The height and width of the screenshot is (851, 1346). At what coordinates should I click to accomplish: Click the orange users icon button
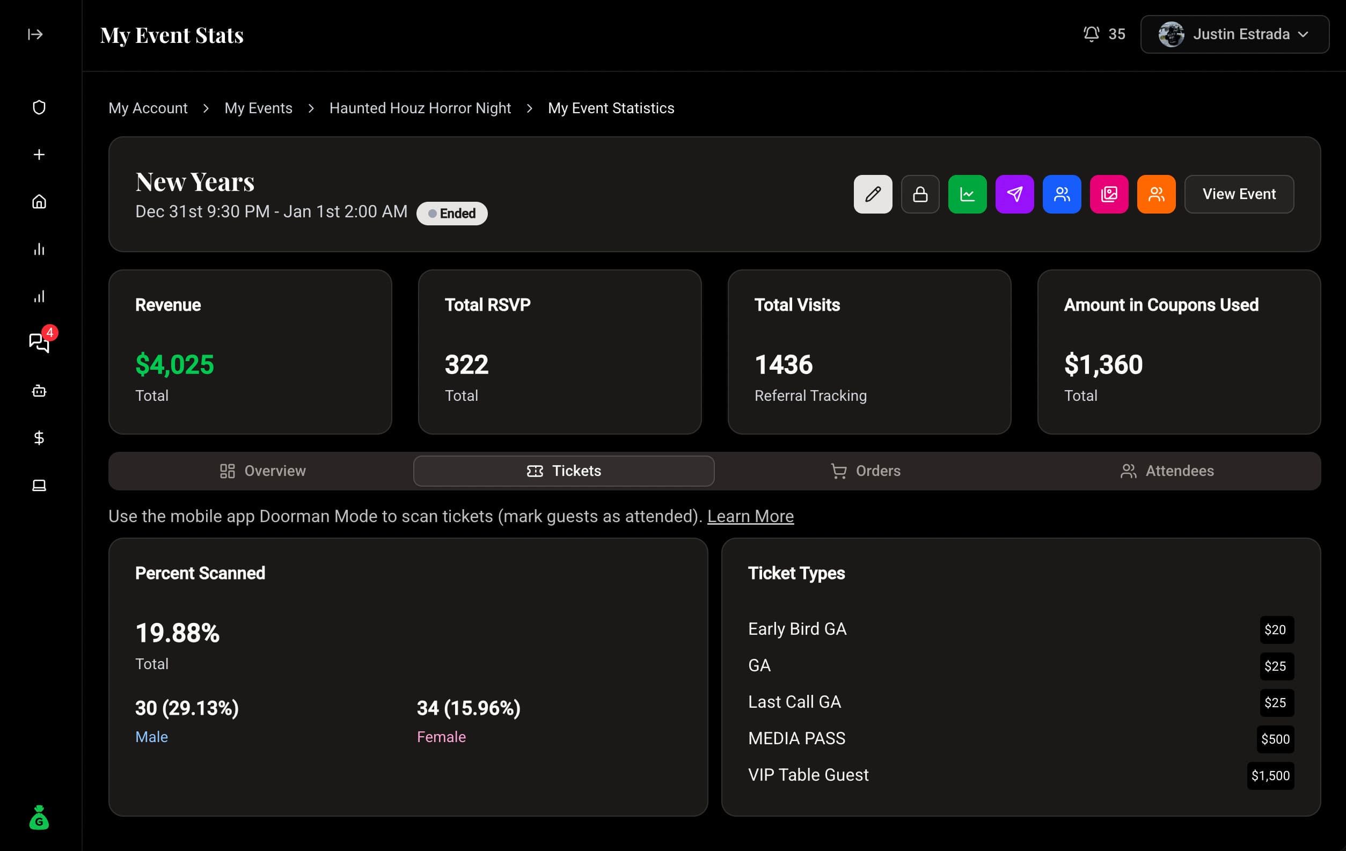[1156, 194]
